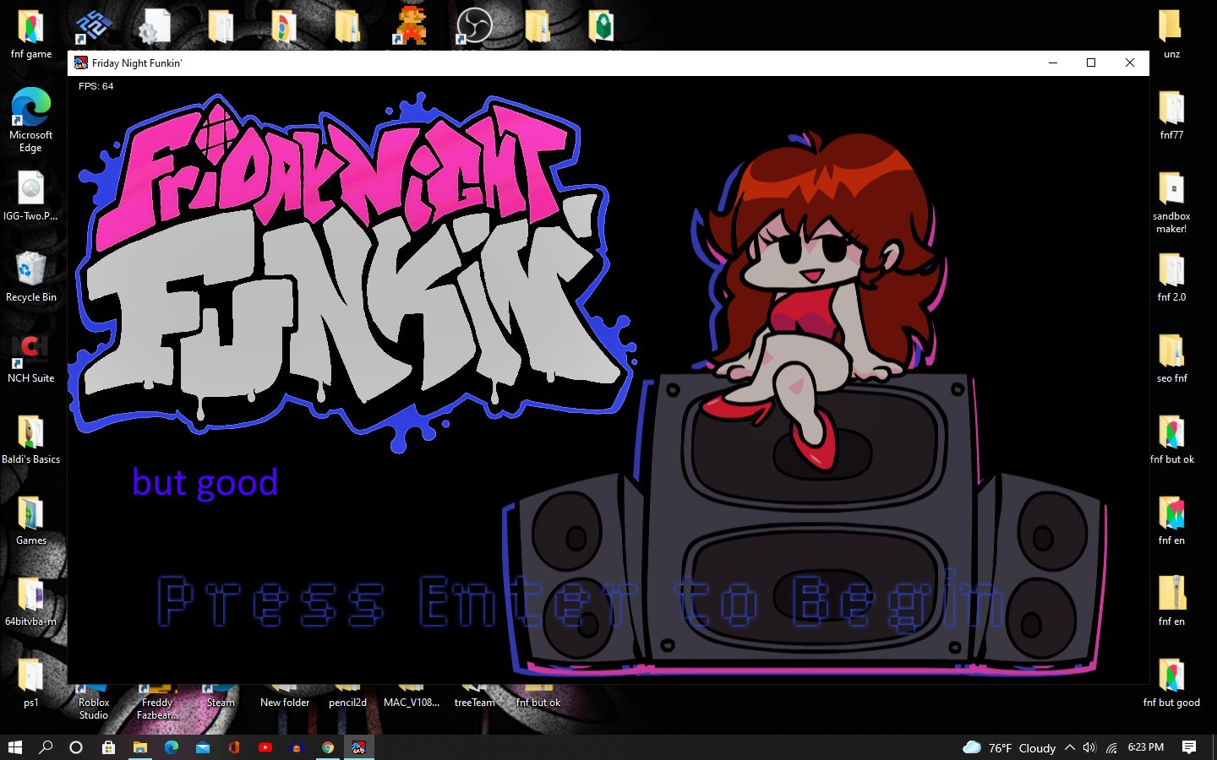This screenshot has width=1217, height=760.
Task: Open the volume control
Action: coord(1089,748)
